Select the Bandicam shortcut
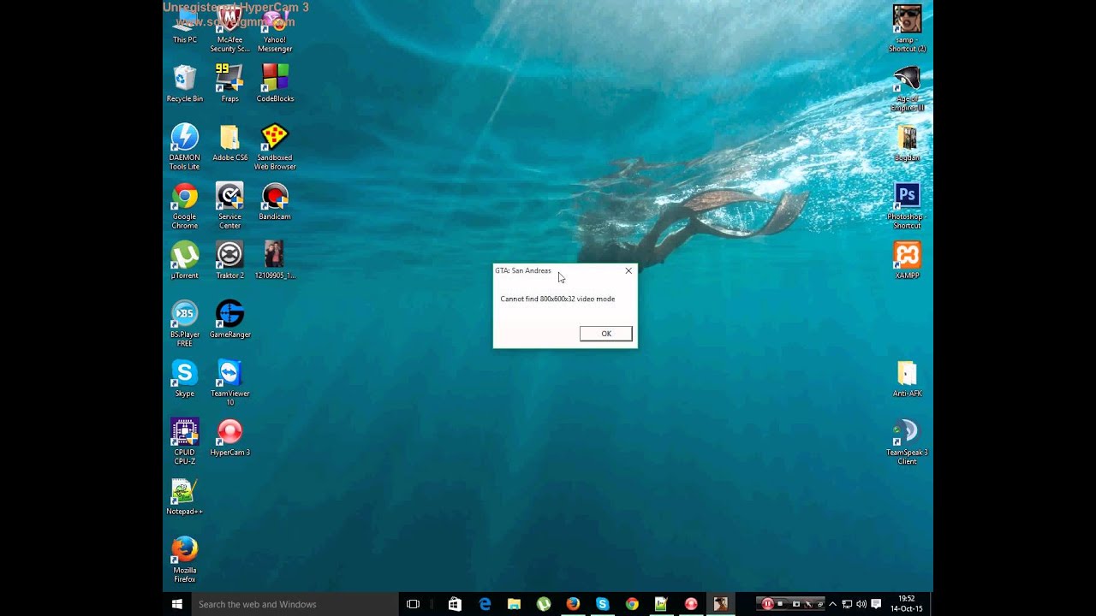 (x=275, y=202)
